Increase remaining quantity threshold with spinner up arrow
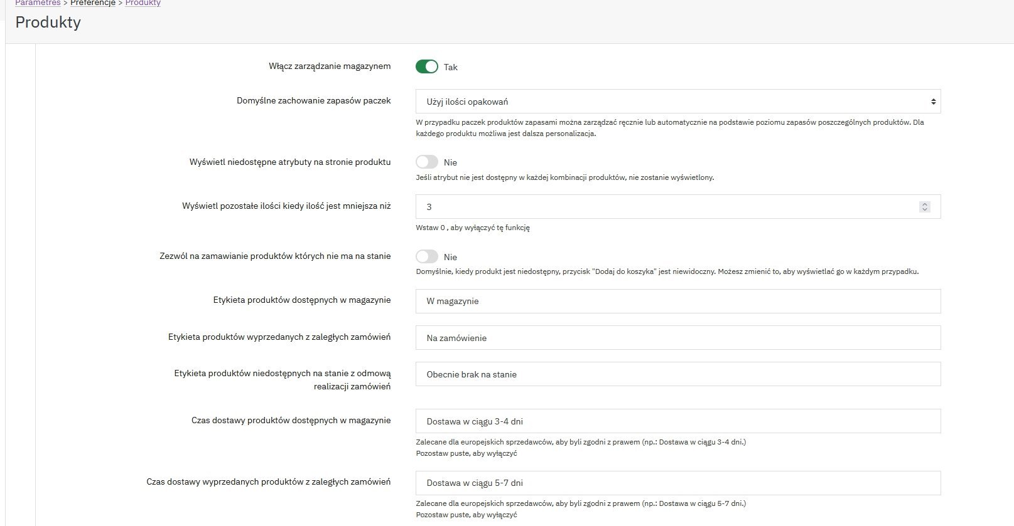Viewport: 1014px width, 526px height. click(x=924, y=204)
